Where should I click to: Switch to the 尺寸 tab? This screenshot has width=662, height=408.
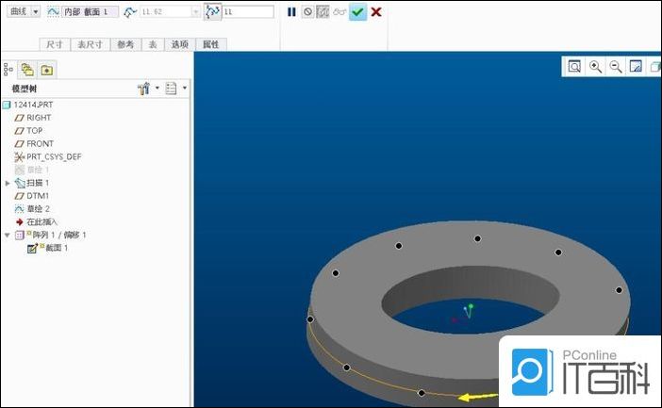[x=55, y=44]
